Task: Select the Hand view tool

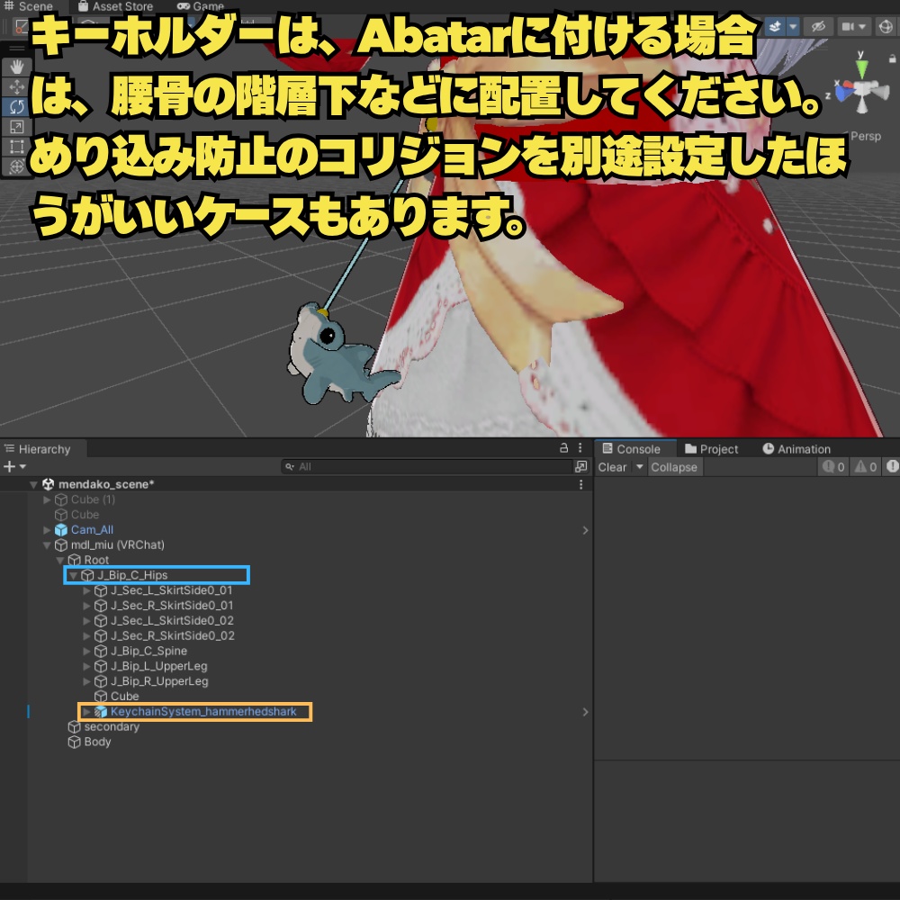Action: coord(16,67)
